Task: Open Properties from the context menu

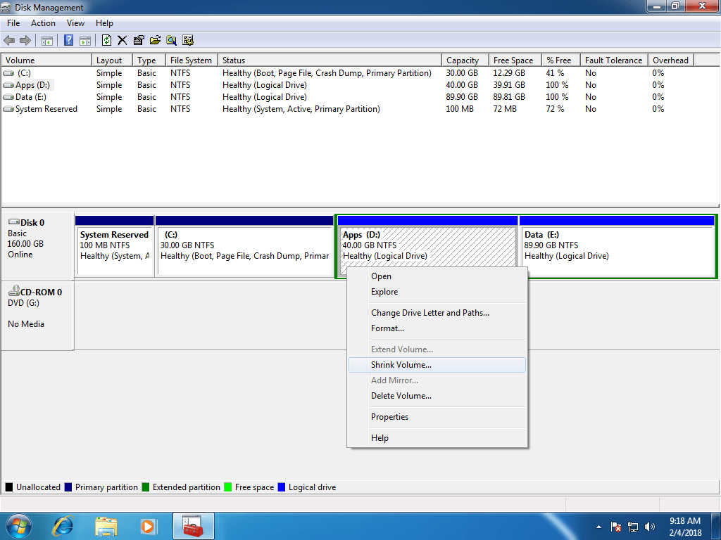Action: pyautogui.click(x=389, y=416)
